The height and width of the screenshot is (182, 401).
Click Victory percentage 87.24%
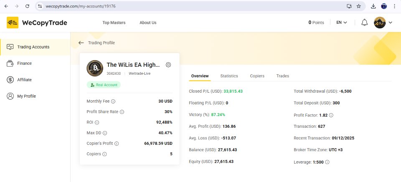click(x=218, y=114)
